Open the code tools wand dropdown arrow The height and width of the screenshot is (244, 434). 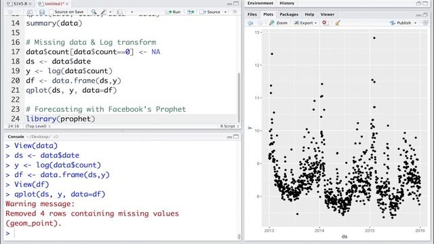(x=110, y=12)
